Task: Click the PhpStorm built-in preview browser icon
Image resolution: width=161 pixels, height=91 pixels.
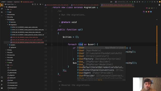Action: [144, 12]
